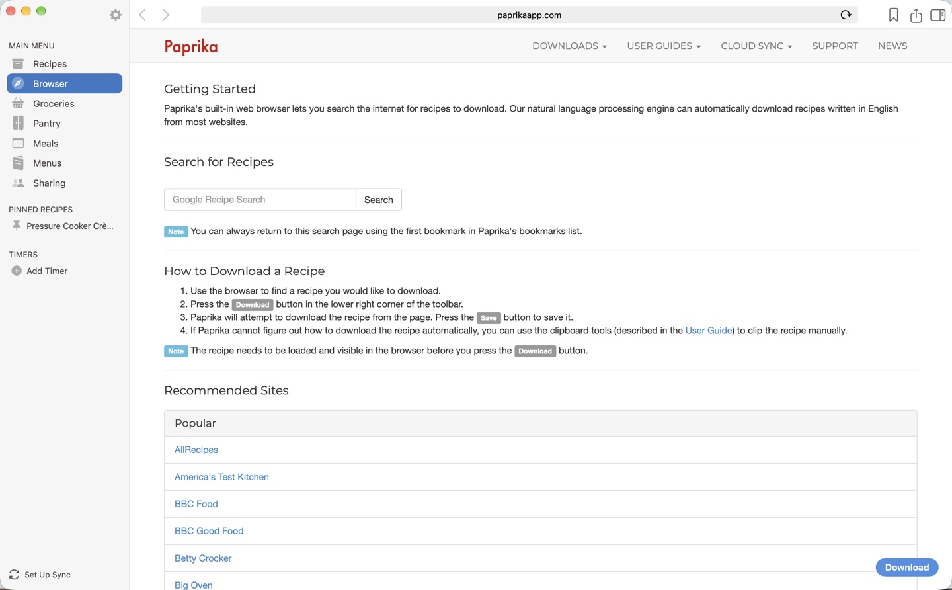Open the settings gear in sidebar
The height and width of the screenshot is (590, 952).
tap(116, 15)
